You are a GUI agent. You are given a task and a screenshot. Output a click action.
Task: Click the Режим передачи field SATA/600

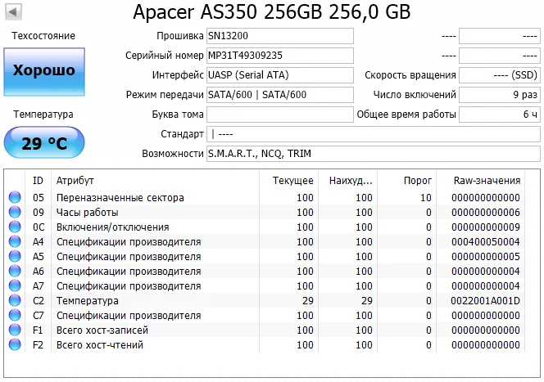280,95
